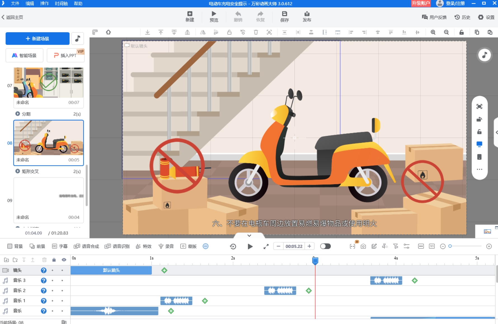Collapse the canvas using the bottom chevron

click(249, 236)
